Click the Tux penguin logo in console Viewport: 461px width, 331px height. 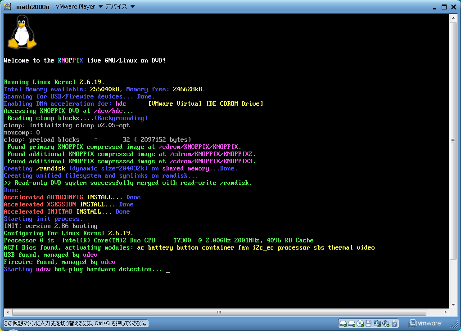click(22, 32)
